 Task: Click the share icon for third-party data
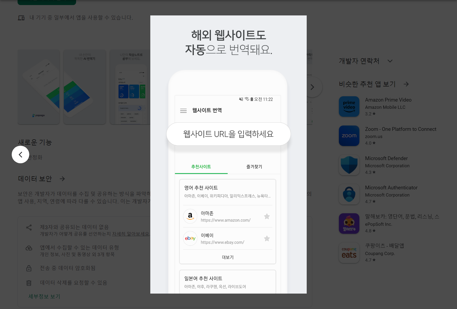tap(29, 227)
